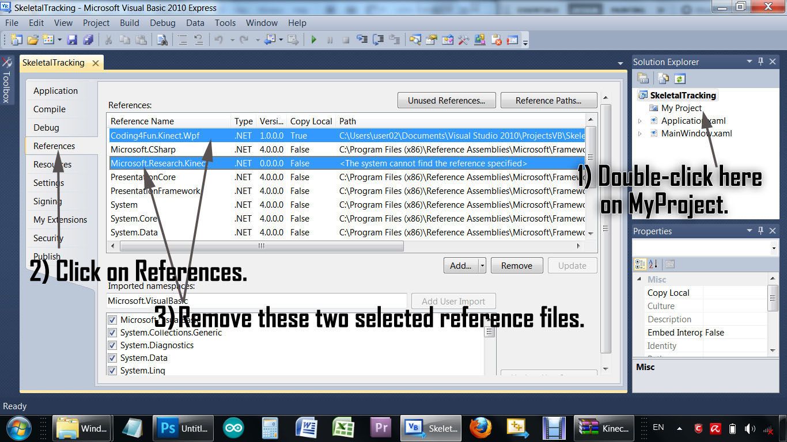Open the Properties window icon in Solution Explorer

642,78
